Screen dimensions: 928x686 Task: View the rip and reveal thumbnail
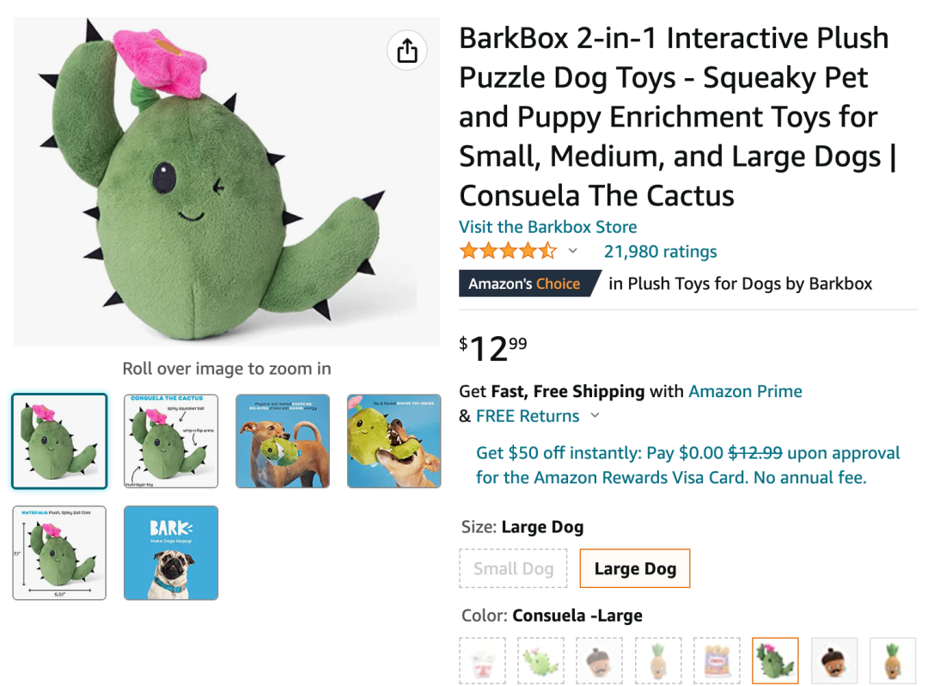394,441
